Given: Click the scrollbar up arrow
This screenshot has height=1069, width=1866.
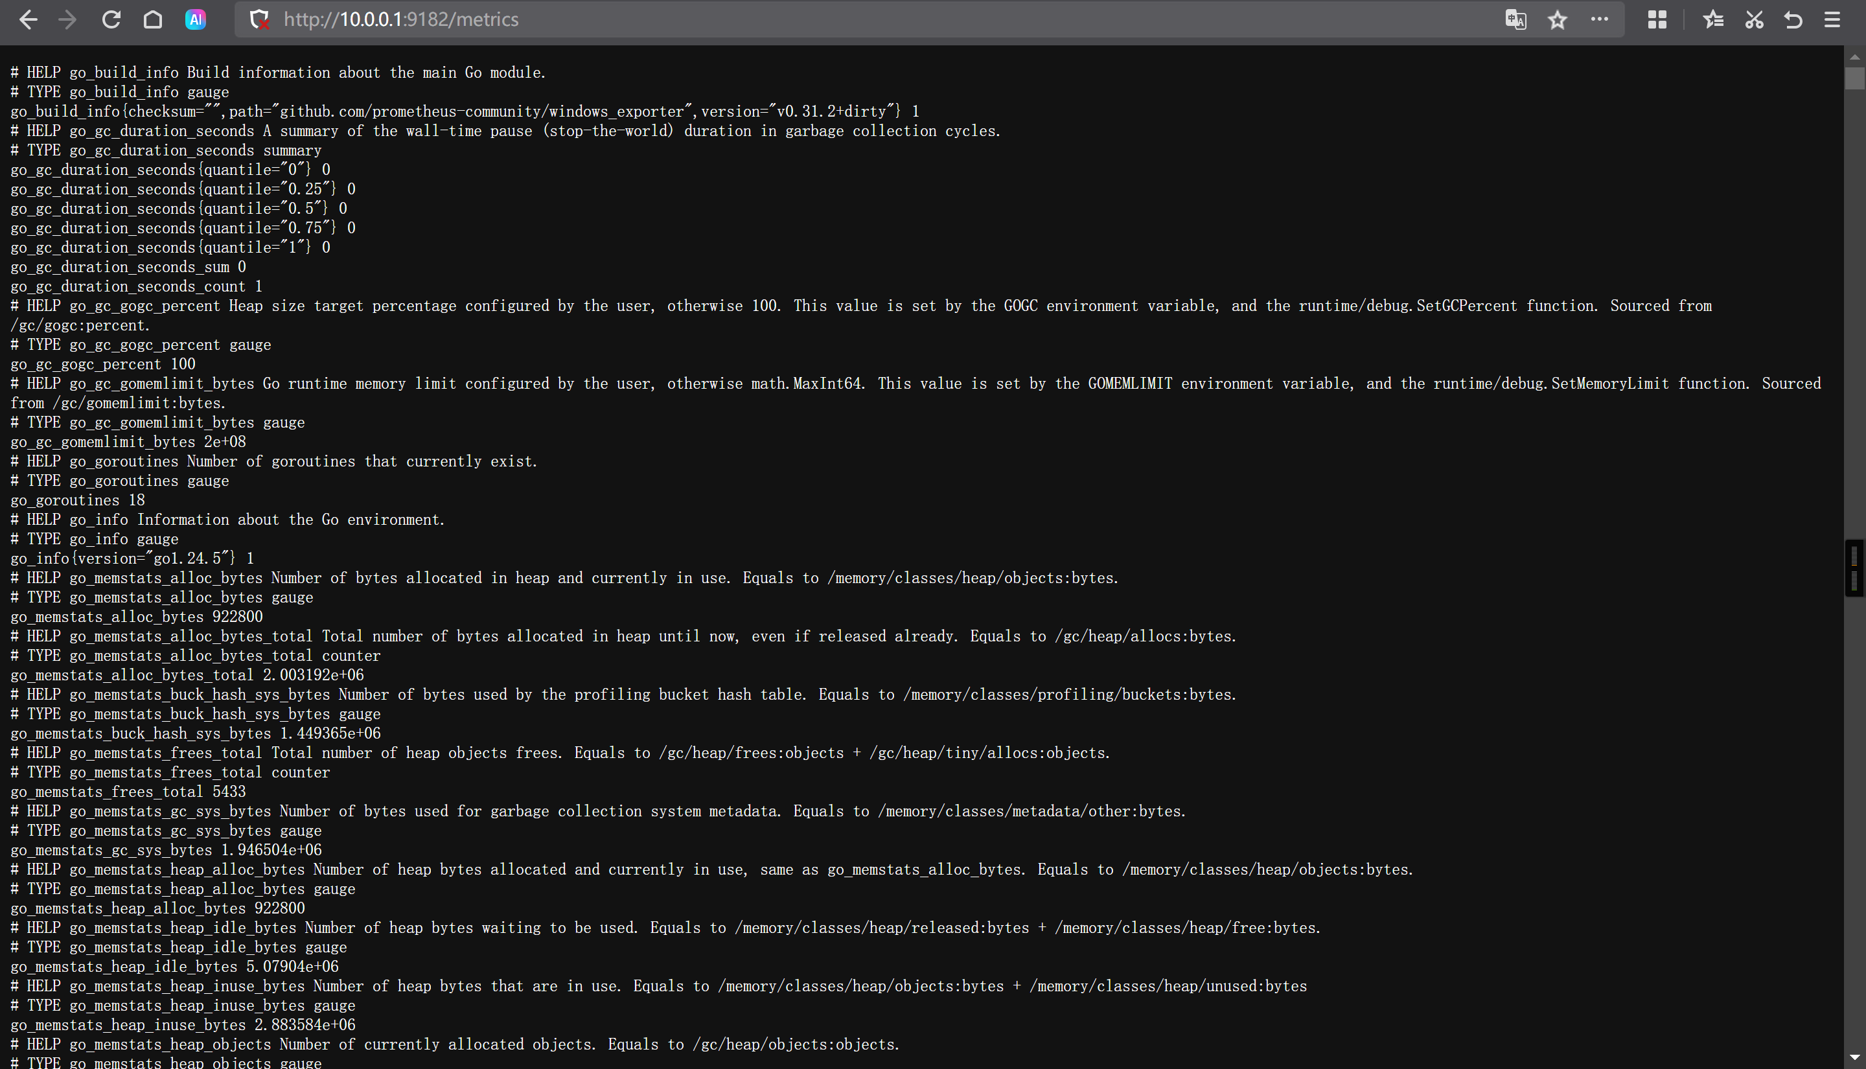Looking at the screenshot, I should 1854,56.
